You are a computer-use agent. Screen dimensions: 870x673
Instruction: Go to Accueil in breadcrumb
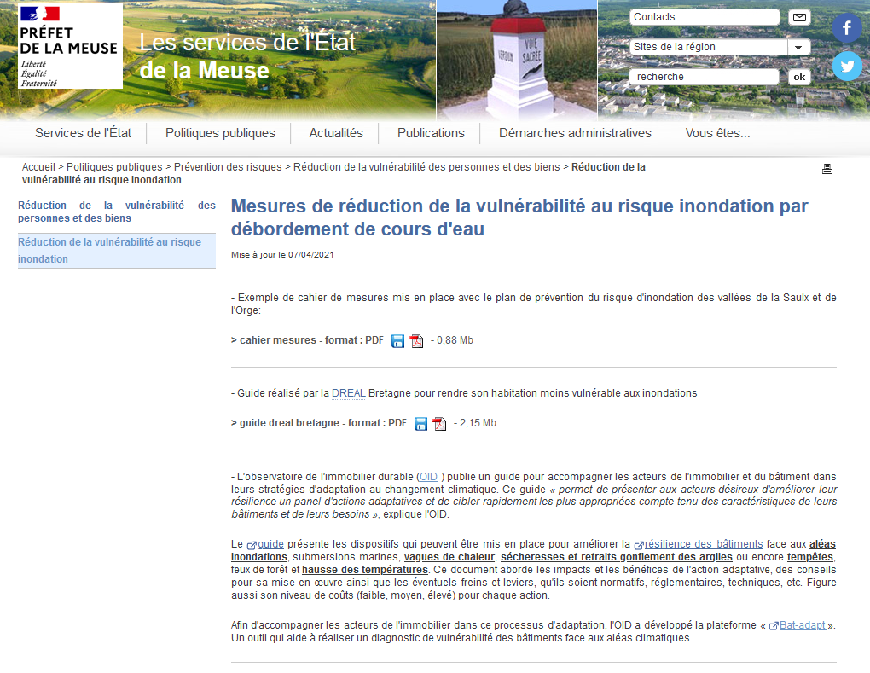pos(39,167)
